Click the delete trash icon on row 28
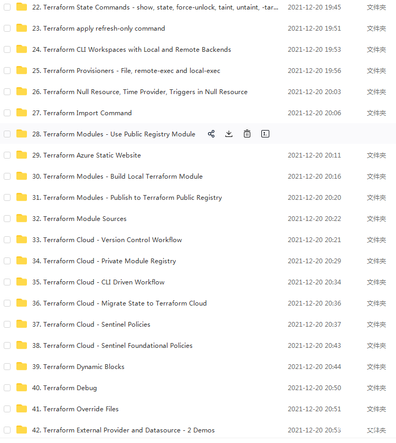 [247, 134]
